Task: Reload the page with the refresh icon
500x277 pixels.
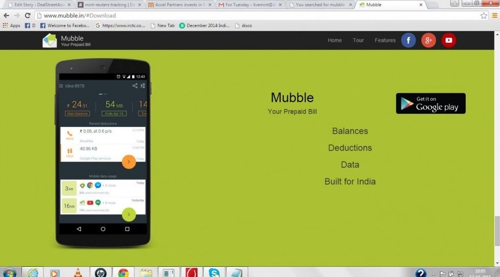Action: tap(28, 15)
